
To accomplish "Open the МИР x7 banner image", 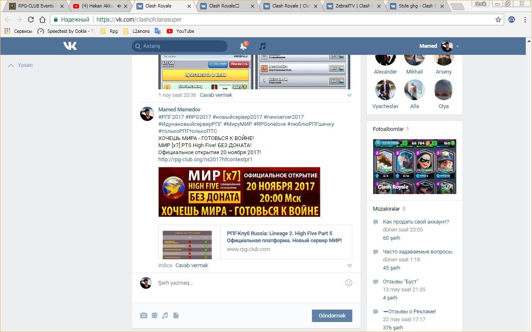I will pyautogui.click(x=239, y=192).
